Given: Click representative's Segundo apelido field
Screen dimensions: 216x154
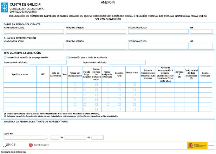Looking at the screenshot, I should (158, 46).
